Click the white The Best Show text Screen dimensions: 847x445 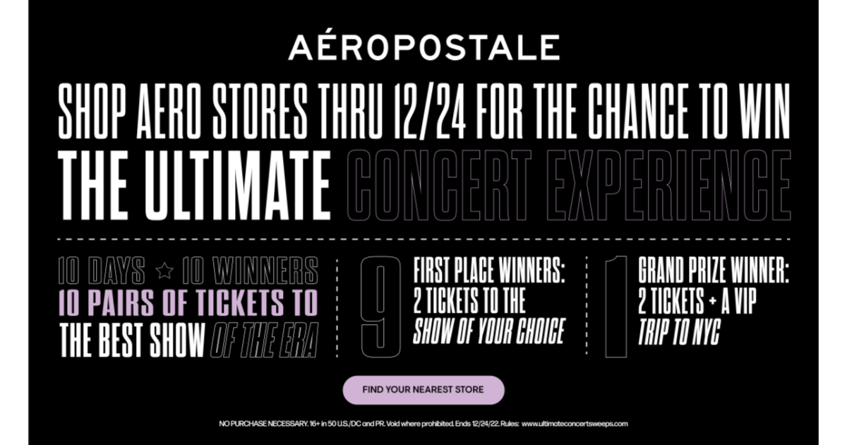[x=130, y=339]
